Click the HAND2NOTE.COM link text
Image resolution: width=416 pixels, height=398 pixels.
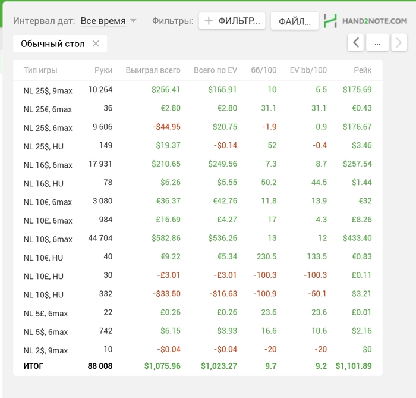point(374,21)
